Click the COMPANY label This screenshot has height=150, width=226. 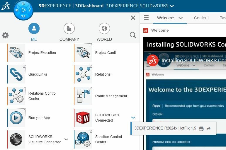click(69, 39)
